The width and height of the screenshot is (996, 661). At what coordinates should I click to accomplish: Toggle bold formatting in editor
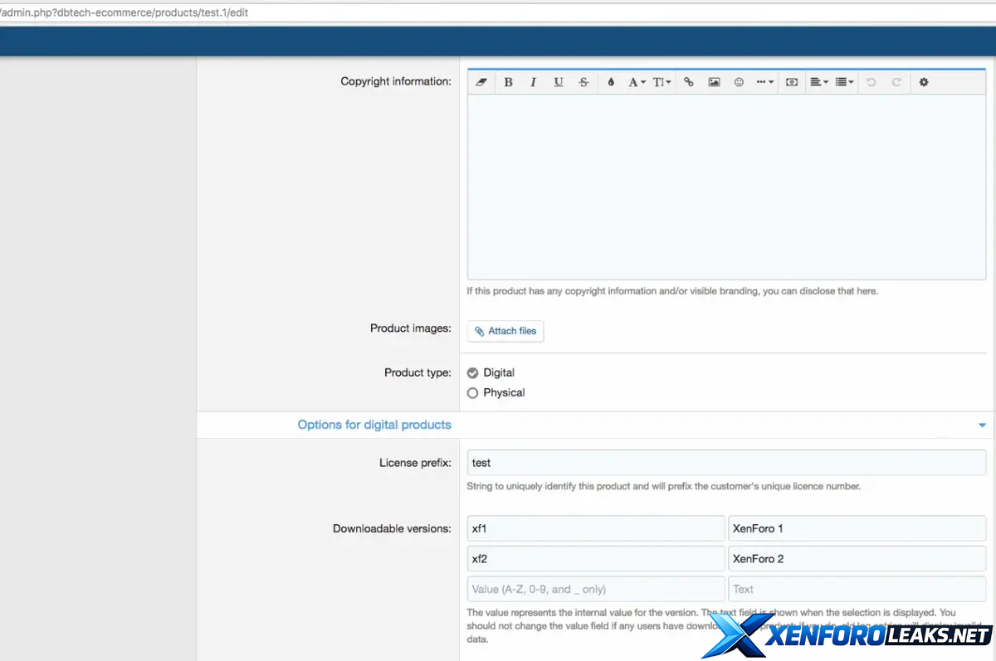pyautogui.click(x=508, y=82)
